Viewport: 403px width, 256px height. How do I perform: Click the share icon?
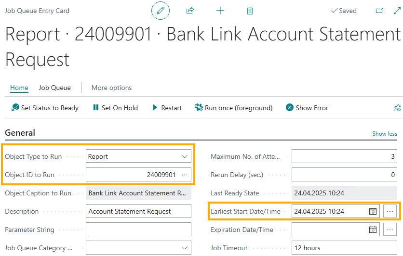190,11
